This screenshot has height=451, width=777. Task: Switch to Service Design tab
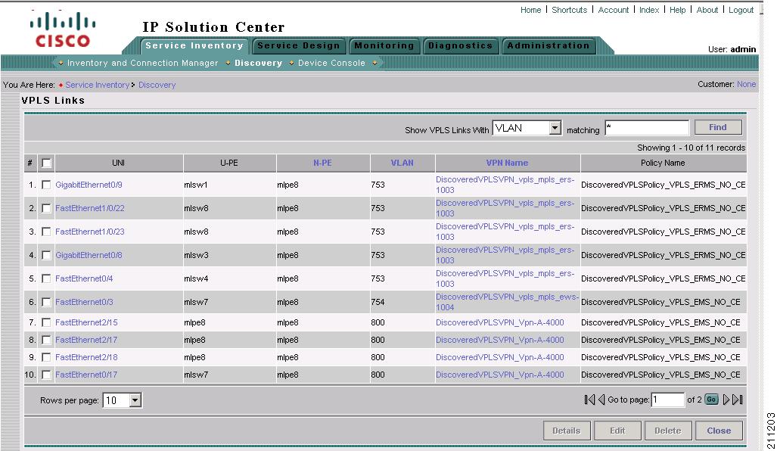[x=298, y=45]
